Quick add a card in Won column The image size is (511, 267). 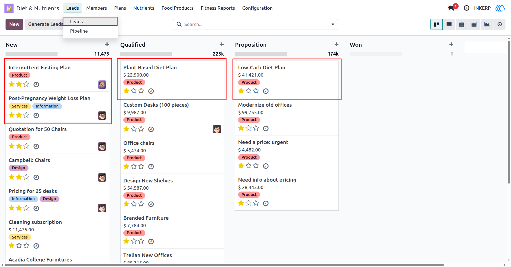coord(451,44)
